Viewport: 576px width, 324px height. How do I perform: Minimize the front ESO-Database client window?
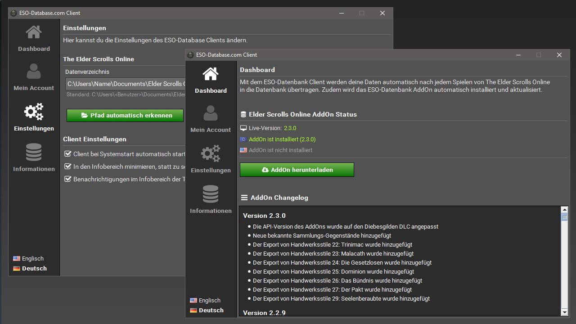click(x=518, y=55)
